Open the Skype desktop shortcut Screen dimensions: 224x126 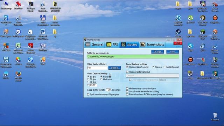pyautogui.click(x=190, y=47)
